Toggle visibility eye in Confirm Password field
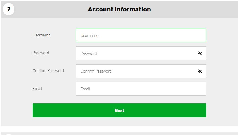The width and height of the screenshot is (238, 135). [200, 71]
